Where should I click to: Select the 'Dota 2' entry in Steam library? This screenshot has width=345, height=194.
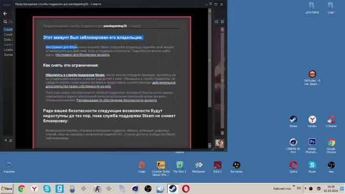pyautogui.click(x=9, y=39)
